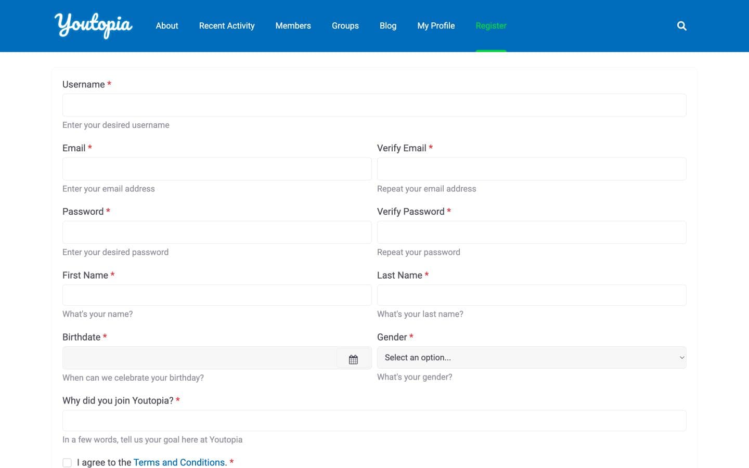
Task: Open the birthdate calendar picker icon
Action: pos(353,359)
